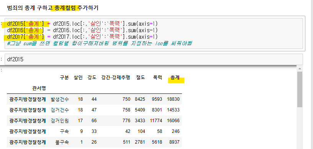The height and width of the screenshot is (149, 313).
Task: Click the '구분' column header
Action: (64, 78)
